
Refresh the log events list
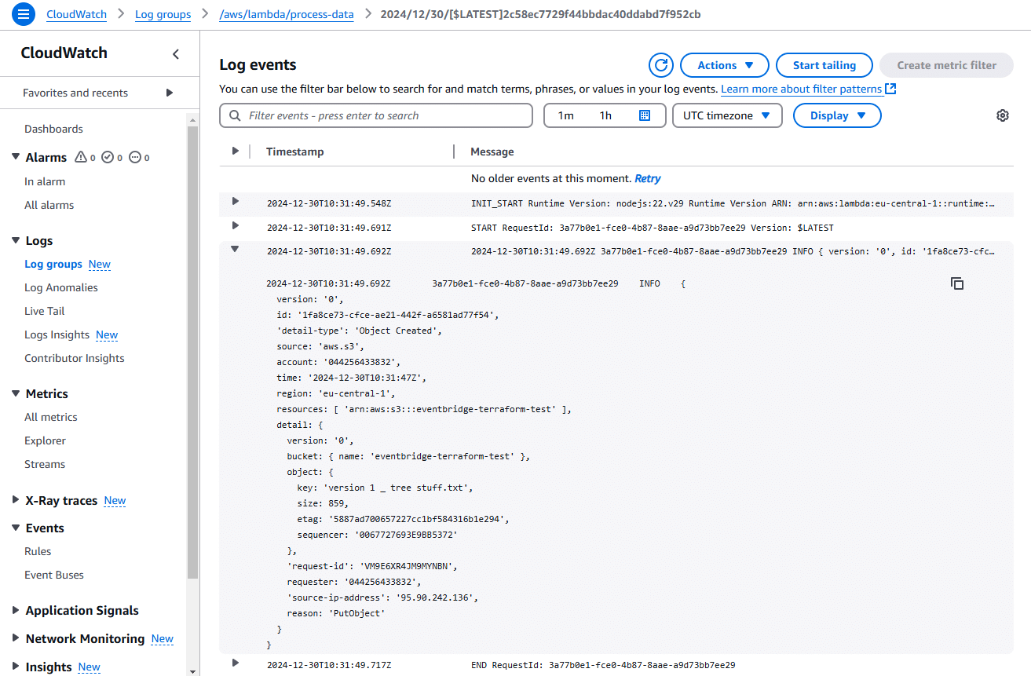point(661,65)
